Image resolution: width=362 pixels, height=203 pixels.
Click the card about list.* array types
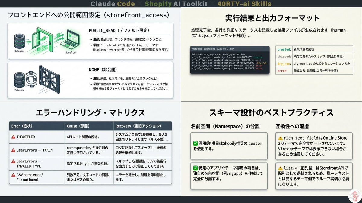[x=314, y=176]
